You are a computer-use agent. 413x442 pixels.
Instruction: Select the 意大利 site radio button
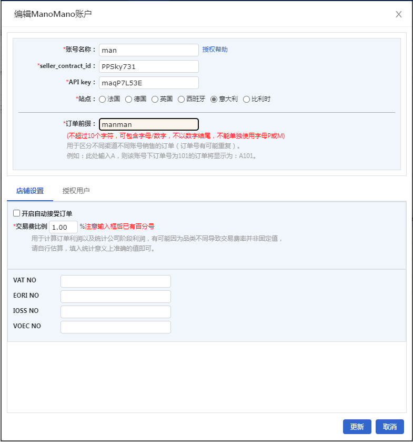pos(214,99)
